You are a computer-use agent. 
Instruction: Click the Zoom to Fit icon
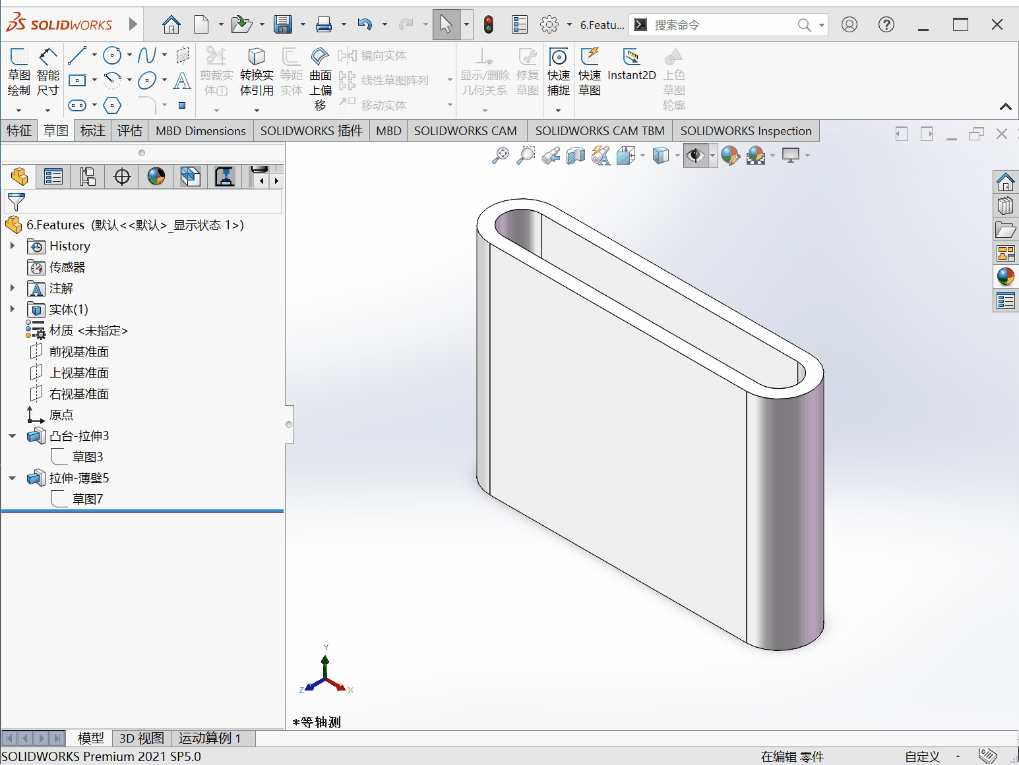click(x=501, y=156)
